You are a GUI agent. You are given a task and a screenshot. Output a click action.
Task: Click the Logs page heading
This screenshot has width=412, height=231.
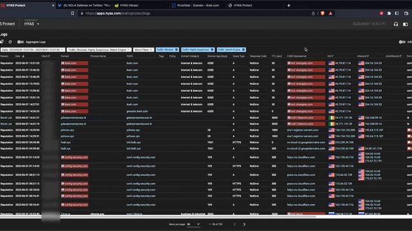pos(3,35)
